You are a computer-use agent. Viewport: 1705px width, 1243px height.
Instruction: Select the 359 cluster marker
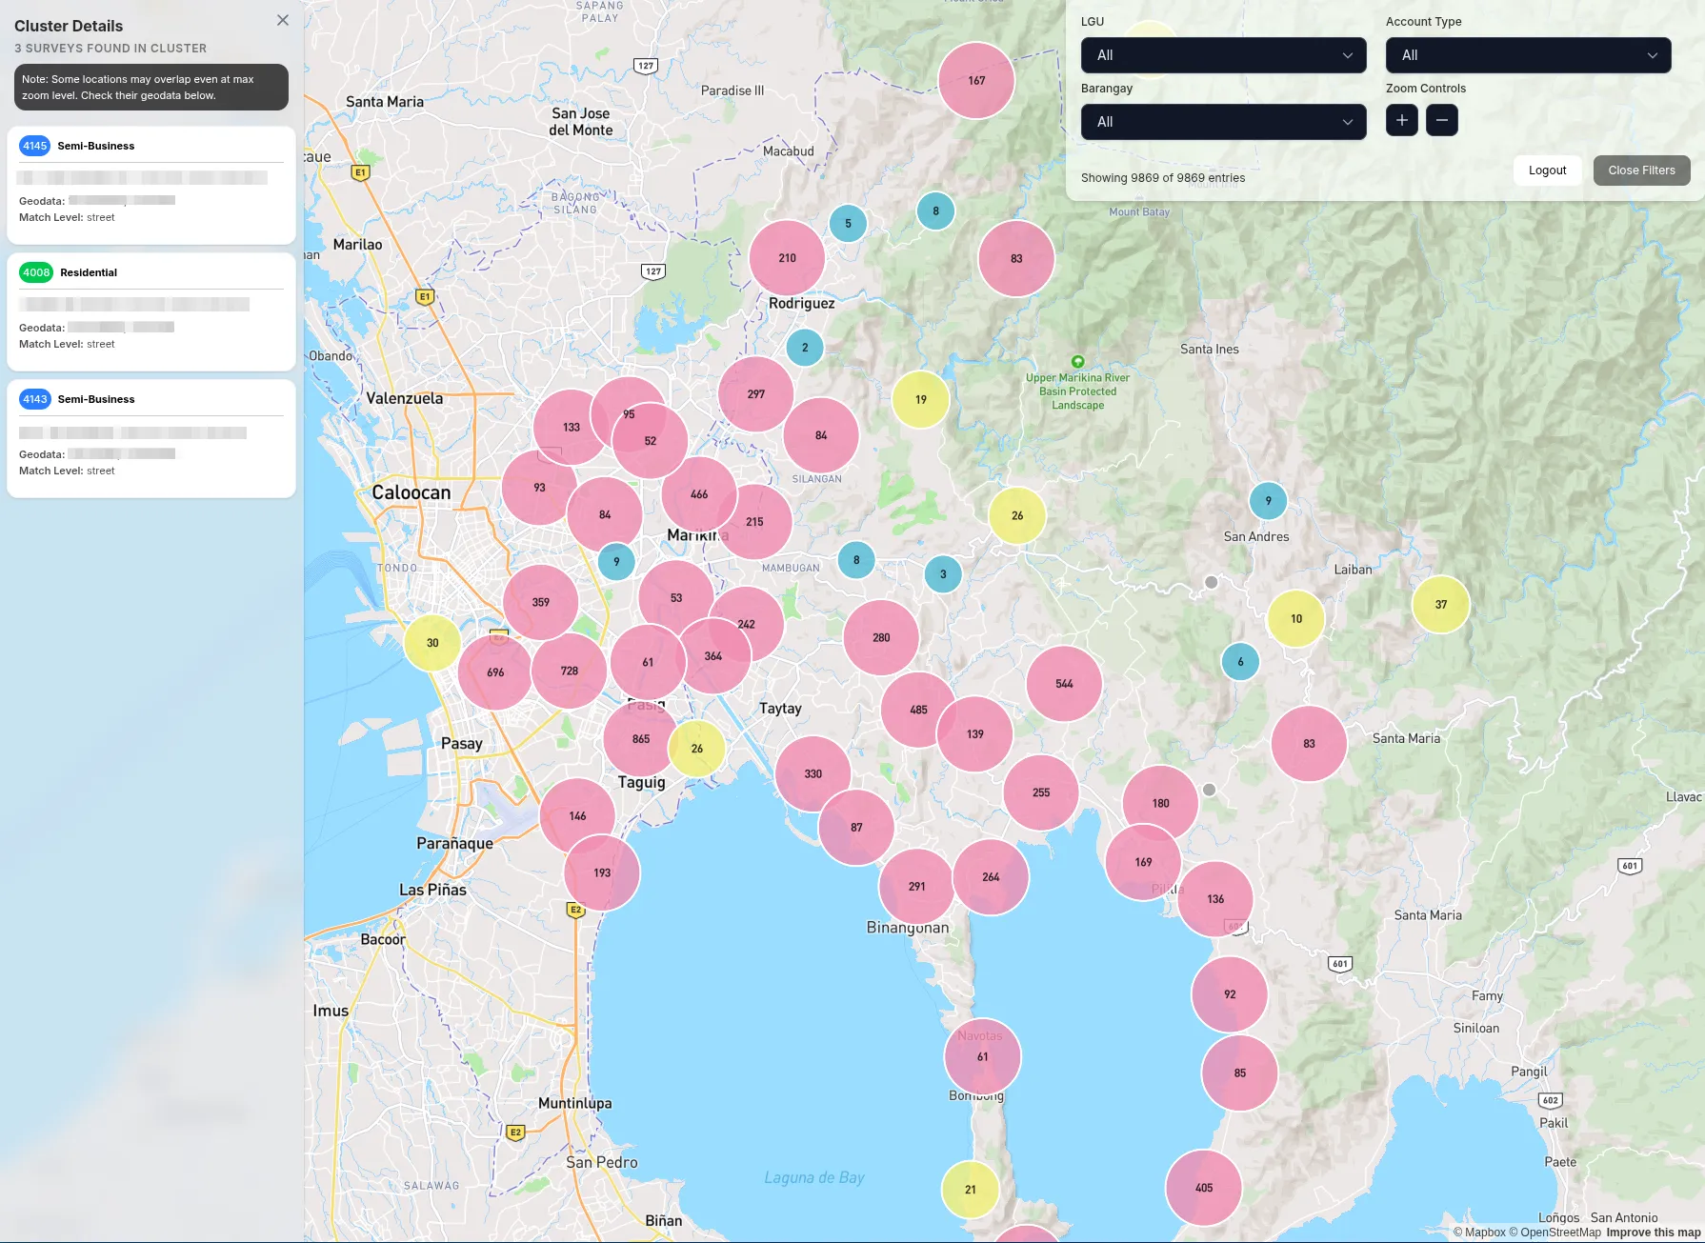(540, 603)
